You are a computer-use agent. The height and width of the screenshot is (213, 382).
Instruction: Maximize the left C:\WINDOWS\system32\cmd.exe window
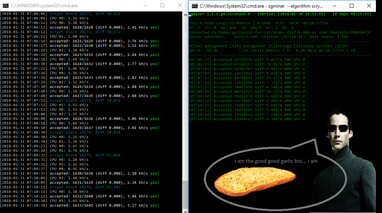[162, 5]
